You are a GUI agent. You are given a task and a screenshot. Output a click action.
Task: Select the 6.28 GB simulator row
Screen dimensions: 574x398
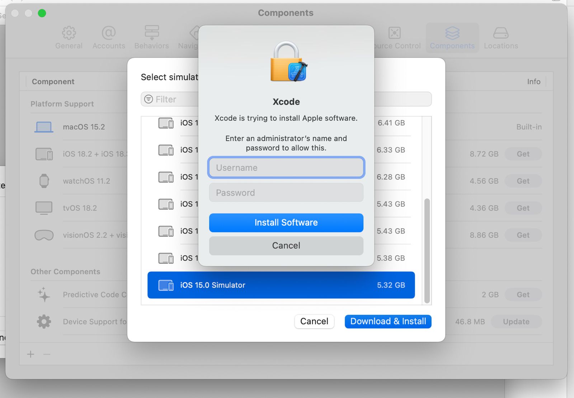pos(281,177)
